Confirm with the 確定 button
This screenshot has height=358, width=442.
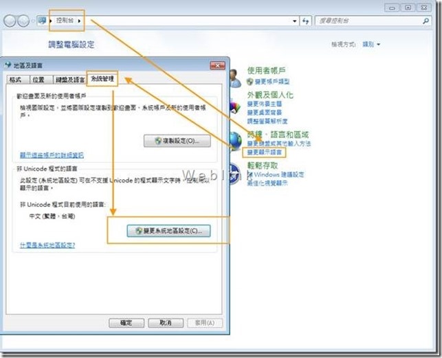(126, 323)
